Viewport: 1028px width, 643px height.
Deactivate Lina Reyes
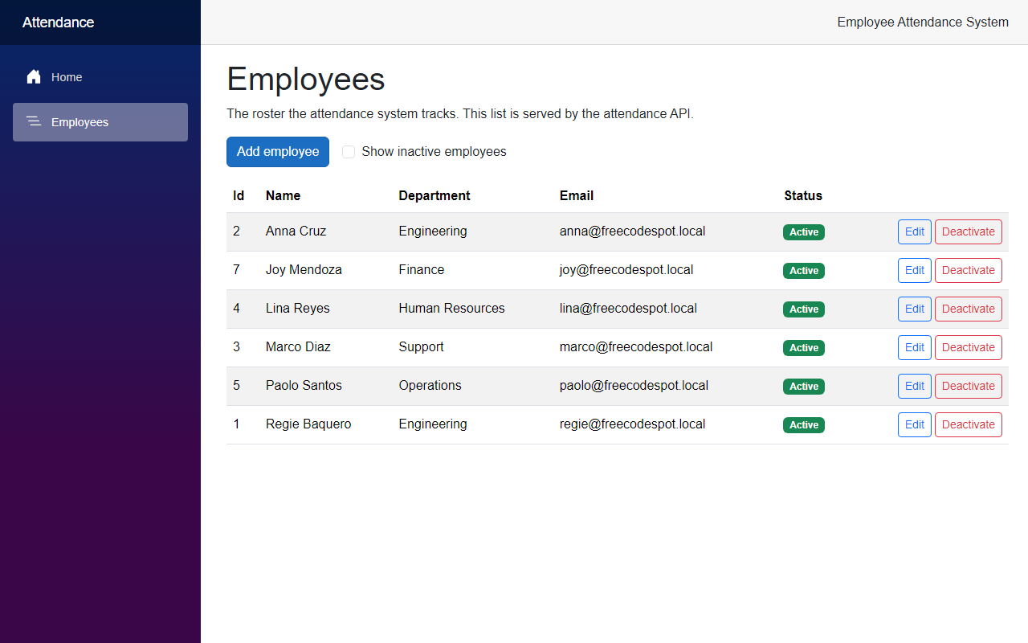pos(969,309)
